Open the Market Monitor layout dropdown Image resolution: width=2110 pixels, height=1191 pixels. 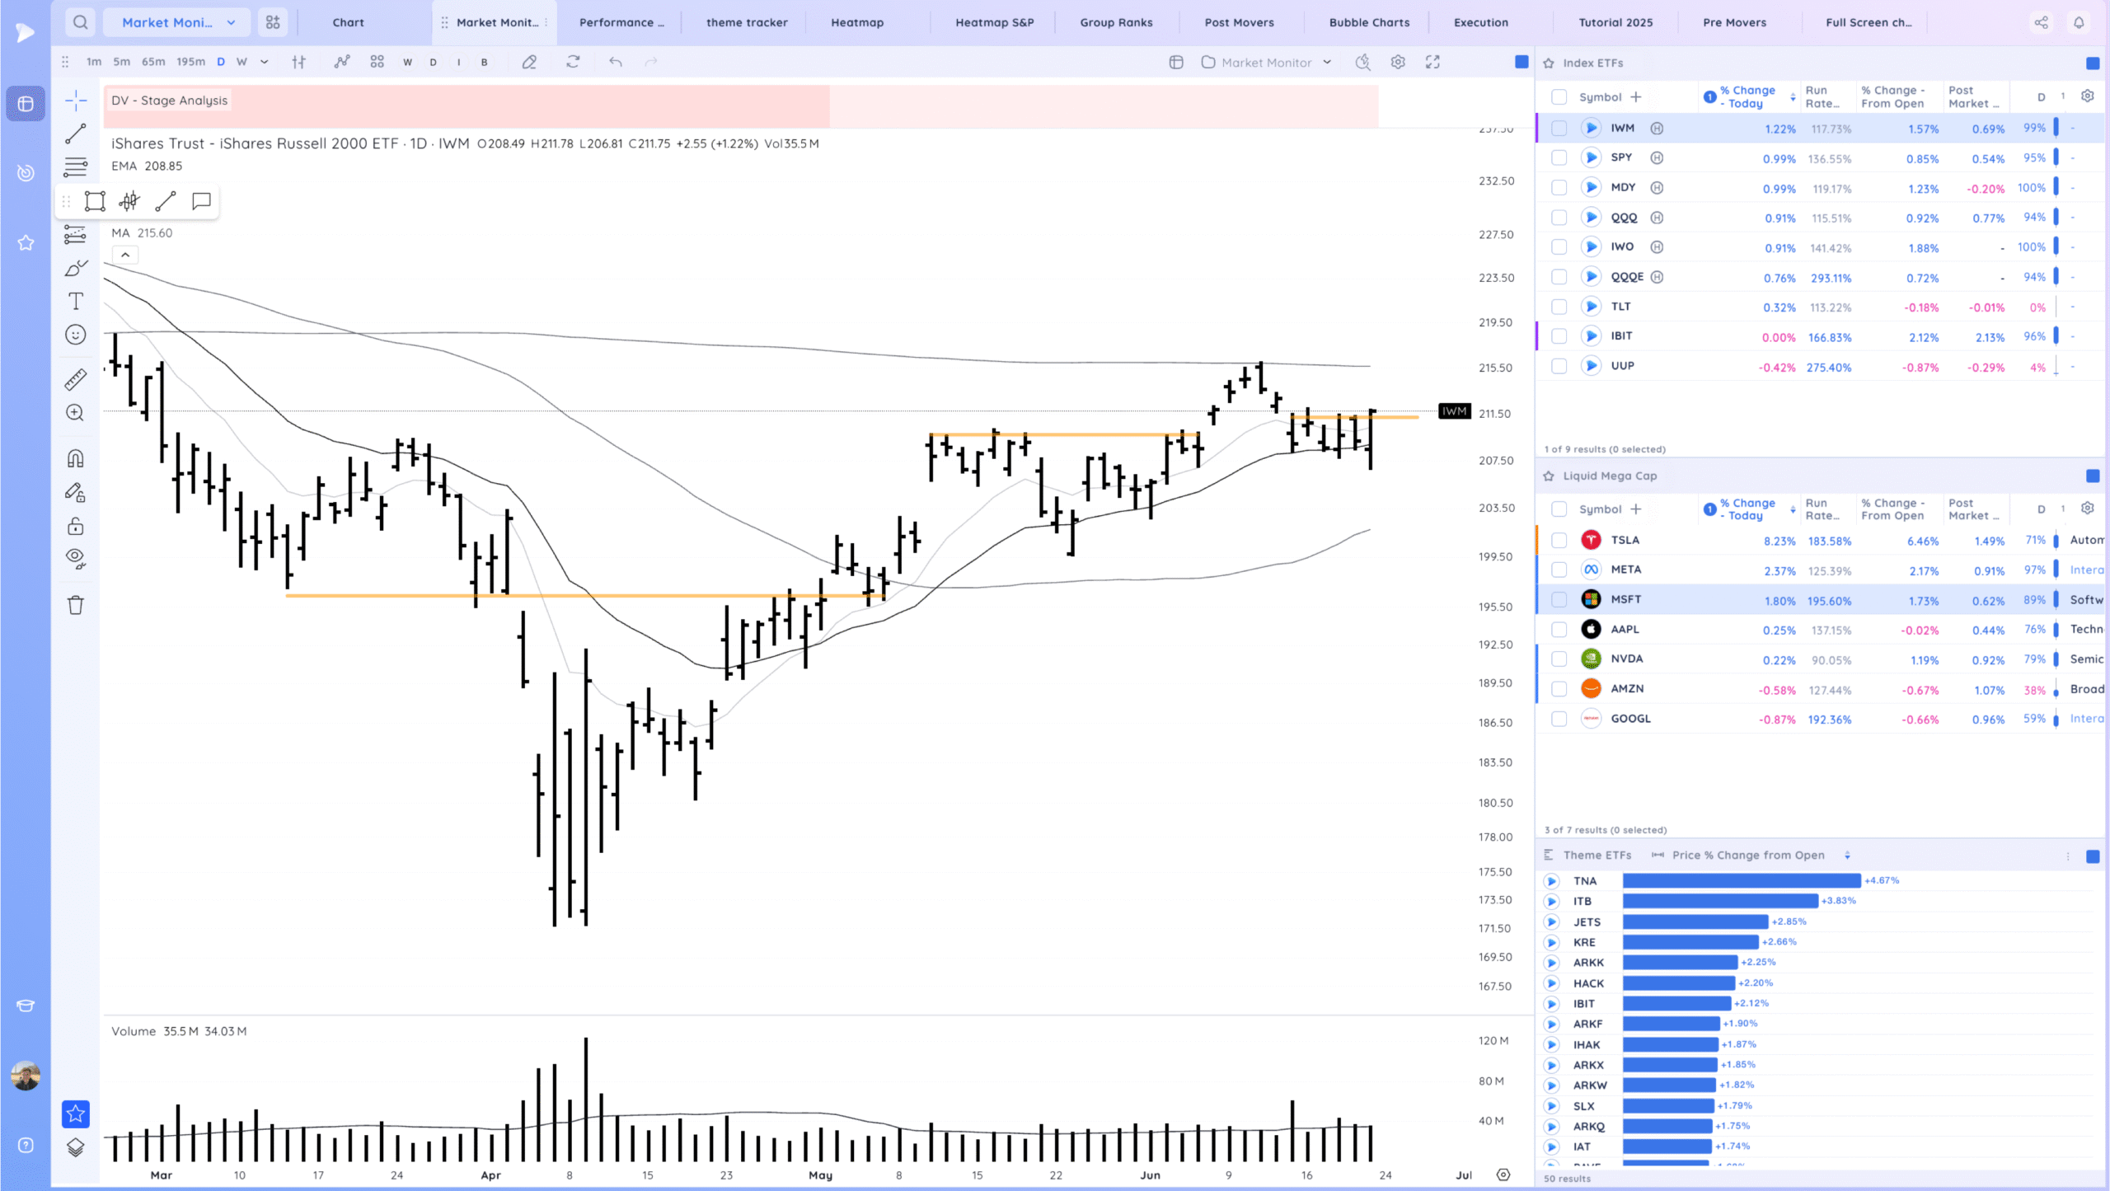1327,62
